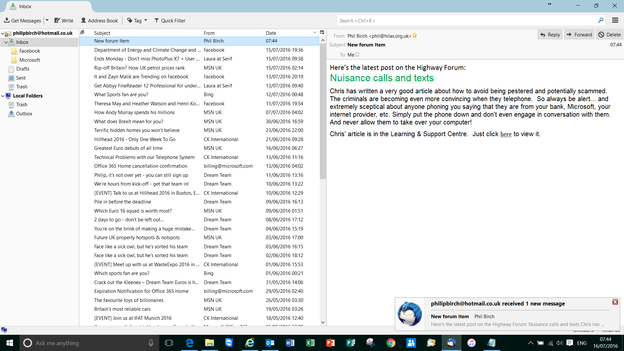Open iTunes from the taskbar
624x351 pixels.
tap(471, 343)
